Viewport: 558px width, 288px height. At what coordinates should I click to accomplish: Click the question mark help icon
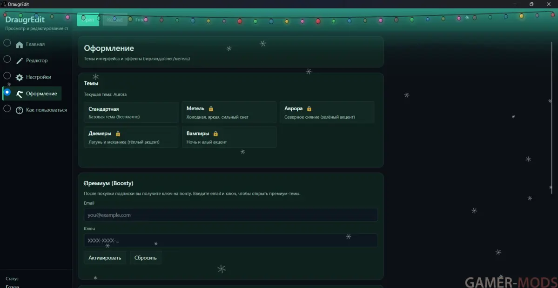pos(19,111)
